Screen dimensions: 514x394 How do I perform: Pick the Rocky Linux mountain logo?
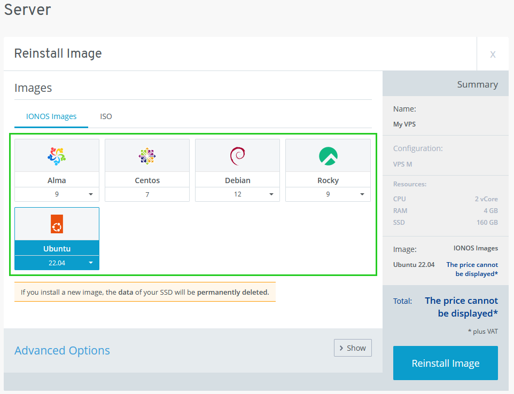pos(328,156)
